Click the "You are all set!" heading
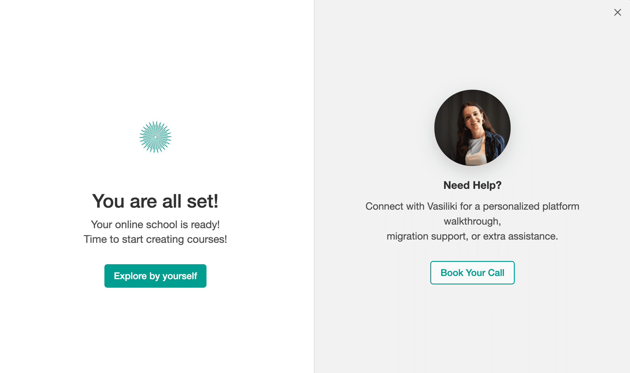The width and height of the screenshot is (630, 373). pyautogui.click(x=155, y=201)
